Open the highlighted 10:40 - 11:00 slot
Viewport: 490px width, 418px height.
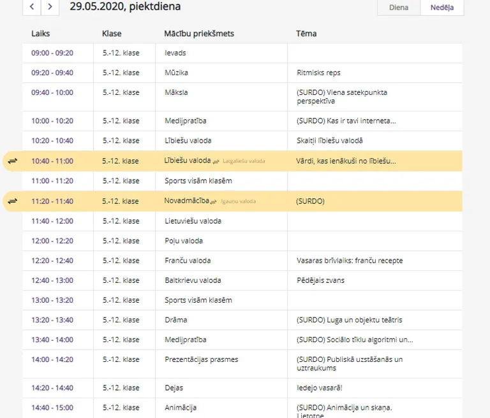[52, 161]
